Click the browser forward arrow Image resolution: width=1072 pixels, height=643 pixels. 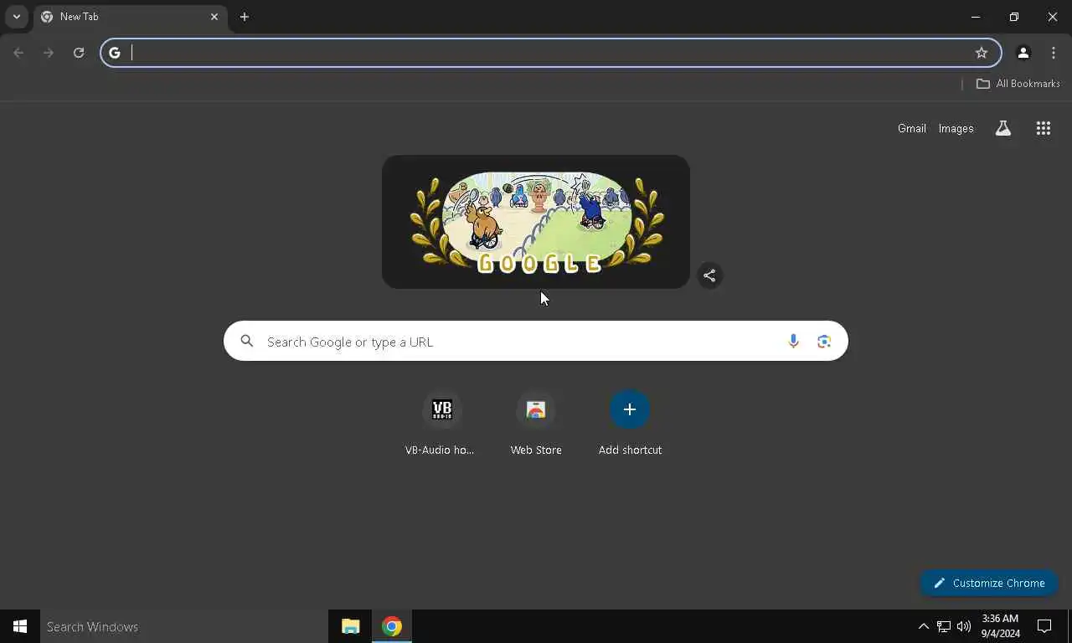(x=49, y=53)
